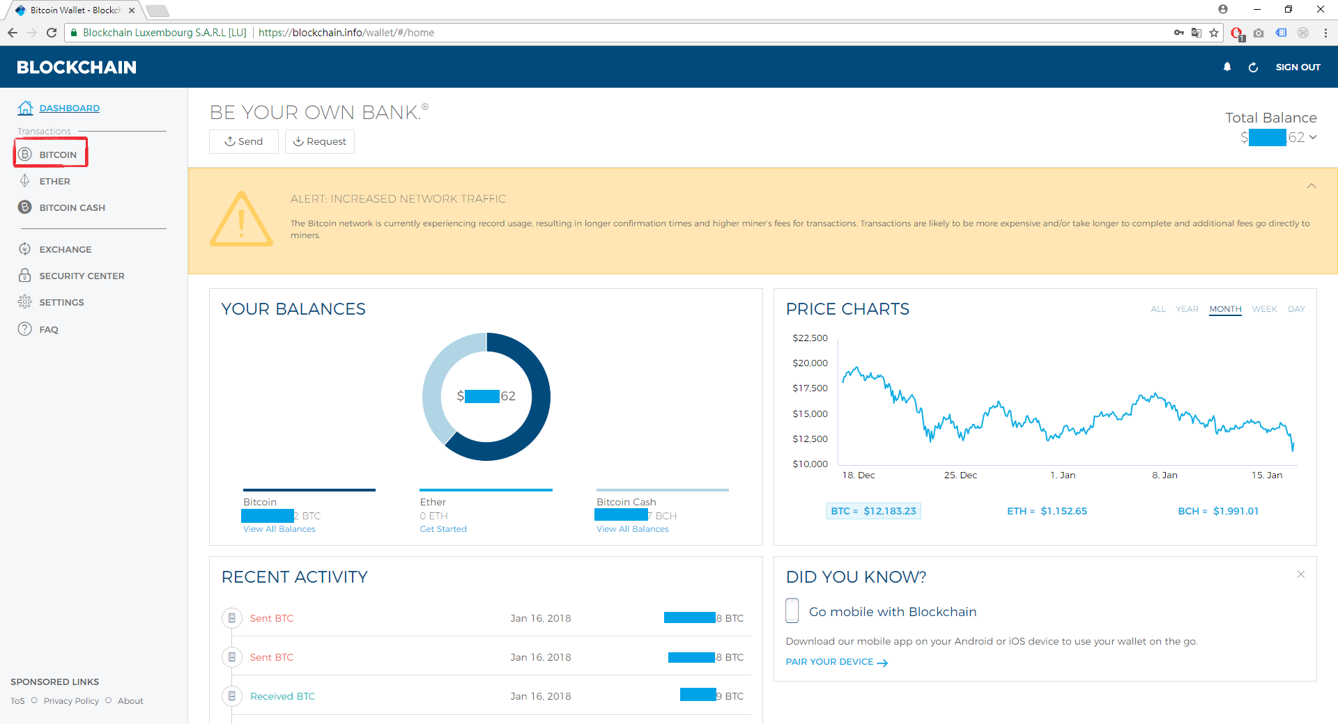Click View All Balances under Bitcoin
The width and height of the screenshot is (1338, 724).
[279, 529]
